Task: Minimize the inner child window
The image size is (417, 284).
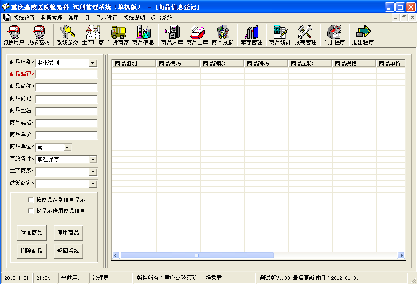Action: pos(395,18)
